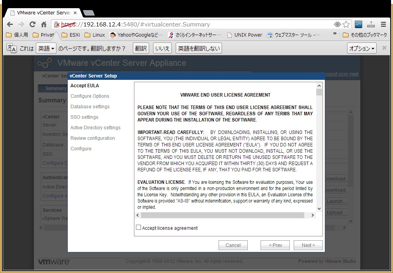Open the blue chart extension icon
This screenshot has height=273, width=393.
pos(358,24)
